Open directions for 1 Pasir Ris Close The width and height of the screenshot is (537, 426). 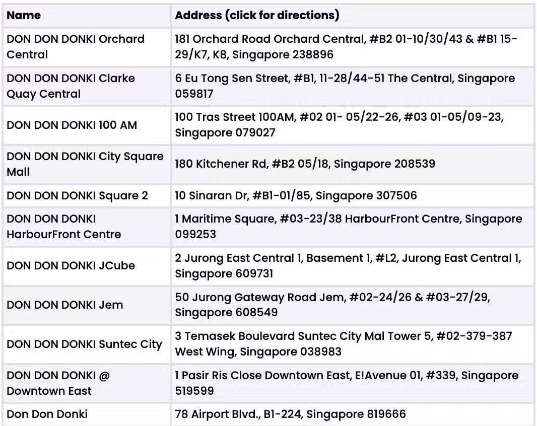point(347,383)
